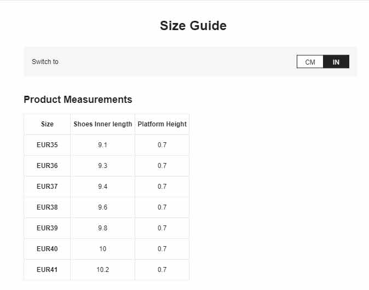Click the 10.2 inner length value
This screenshot has width=369, height=290.
point(103,270)
